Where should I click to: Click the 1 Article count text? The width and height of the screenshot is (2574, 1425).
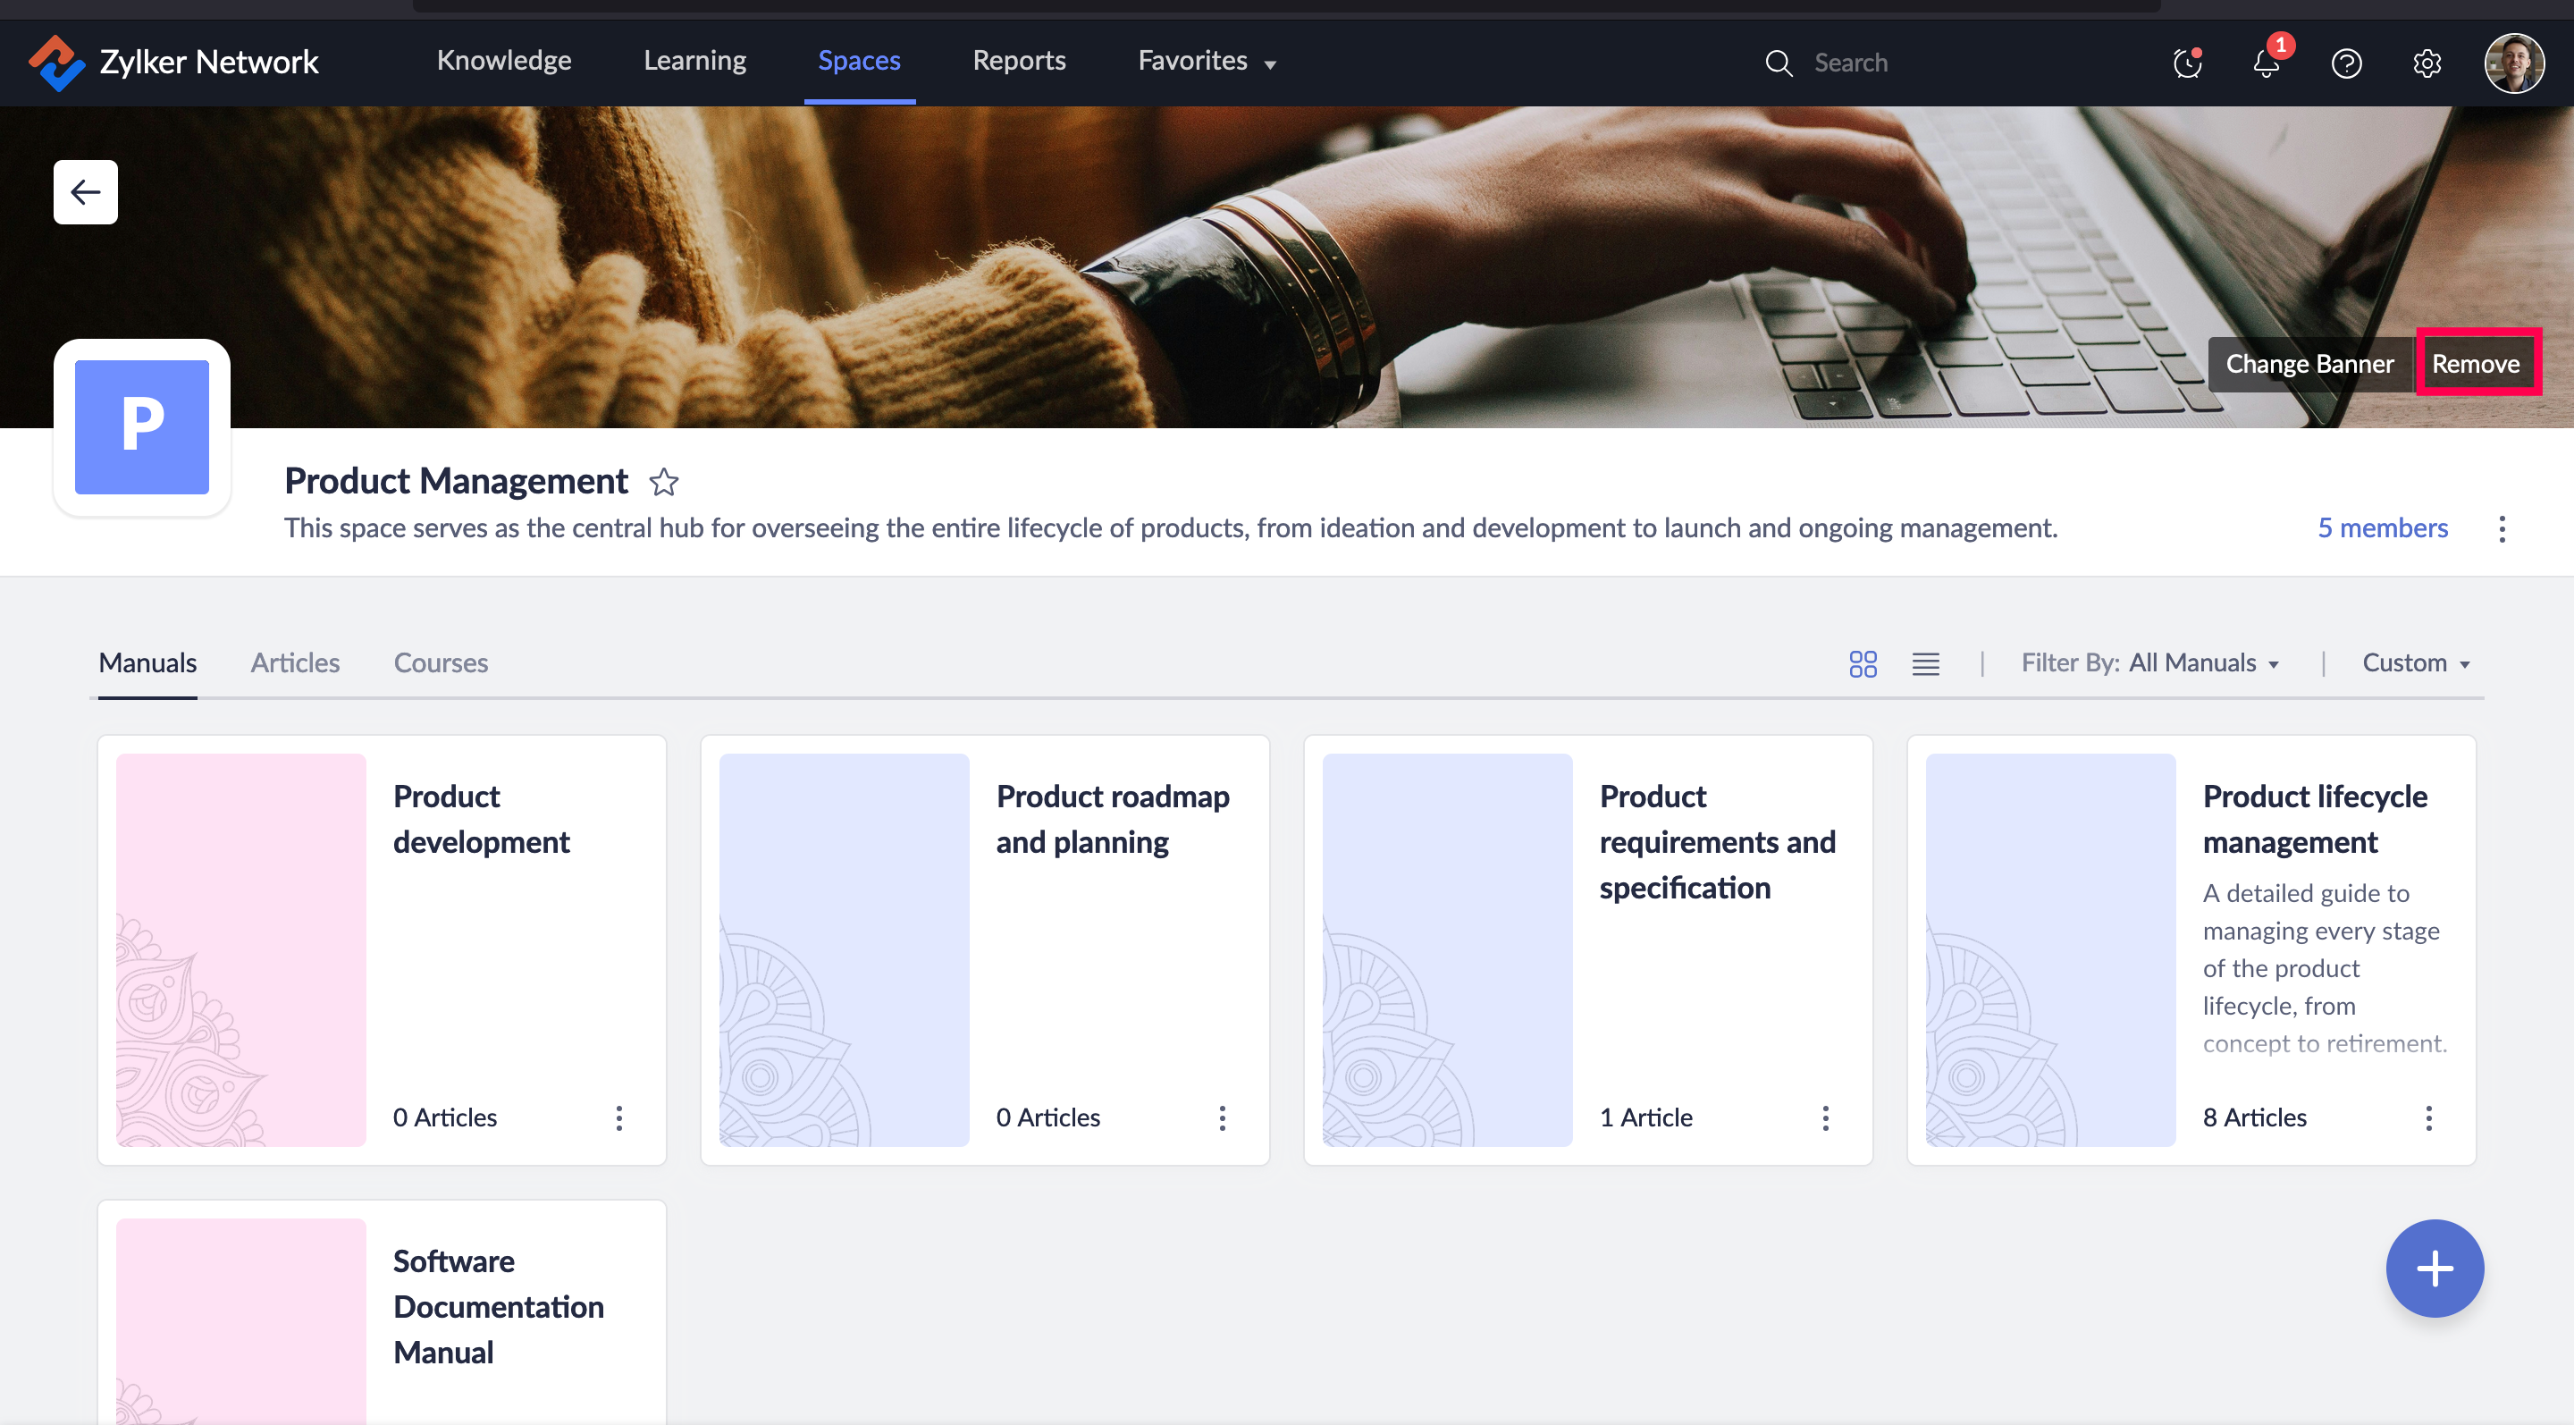[1645, 1117]
